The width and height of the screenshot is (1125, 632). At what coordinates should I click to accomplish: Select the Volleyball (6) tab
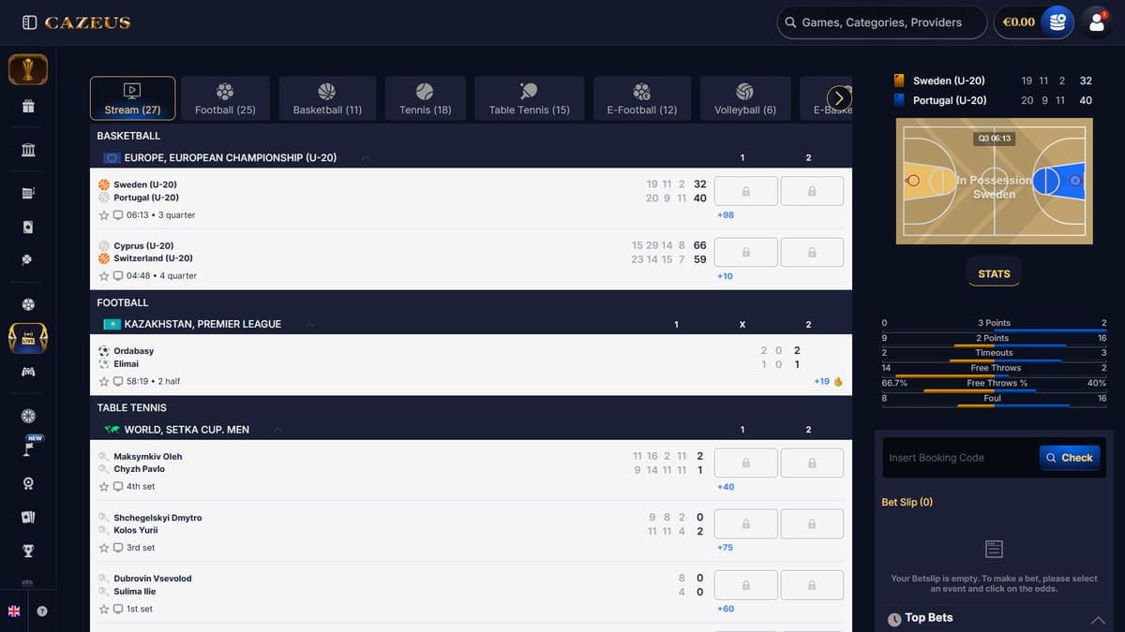(745, 98)
